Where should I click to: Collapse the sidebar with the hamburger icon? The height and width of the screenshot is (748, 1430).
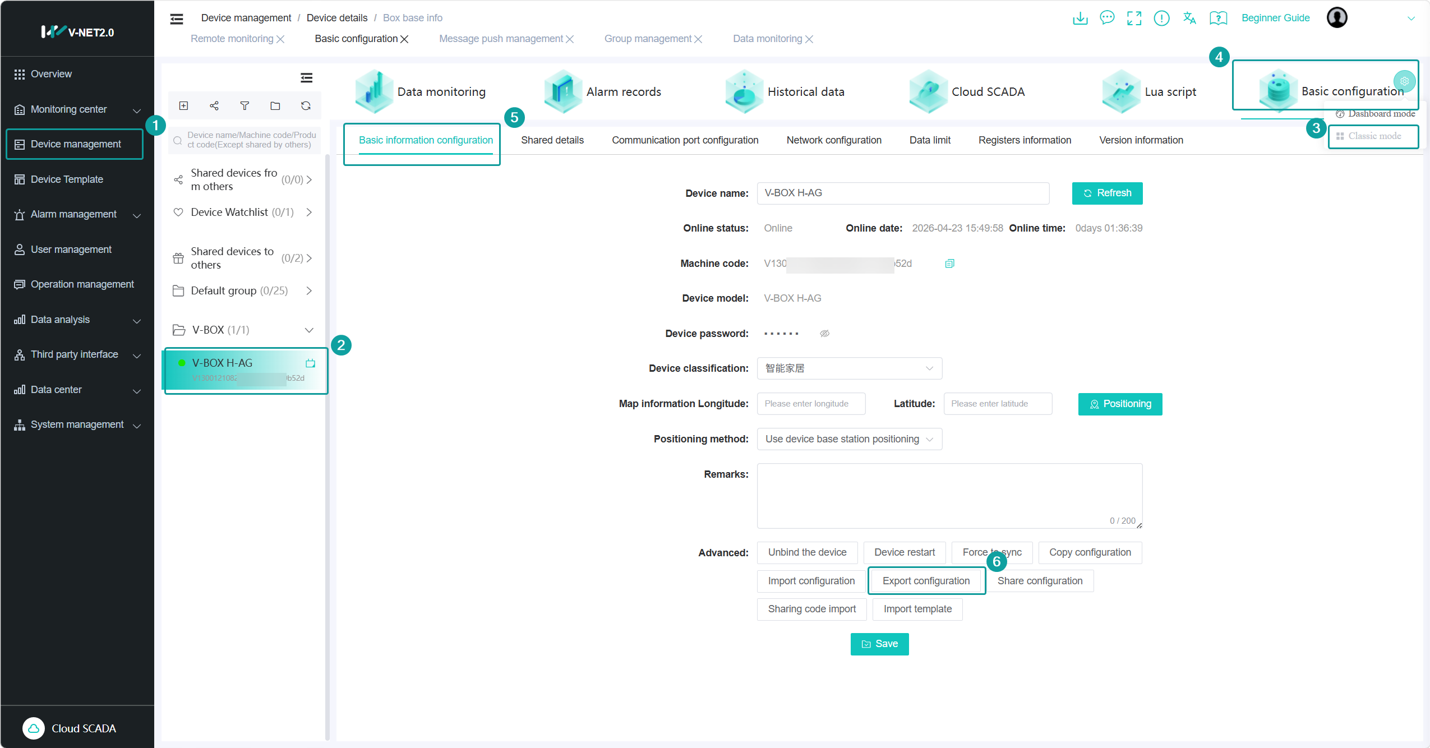click(x=177, y=19)
